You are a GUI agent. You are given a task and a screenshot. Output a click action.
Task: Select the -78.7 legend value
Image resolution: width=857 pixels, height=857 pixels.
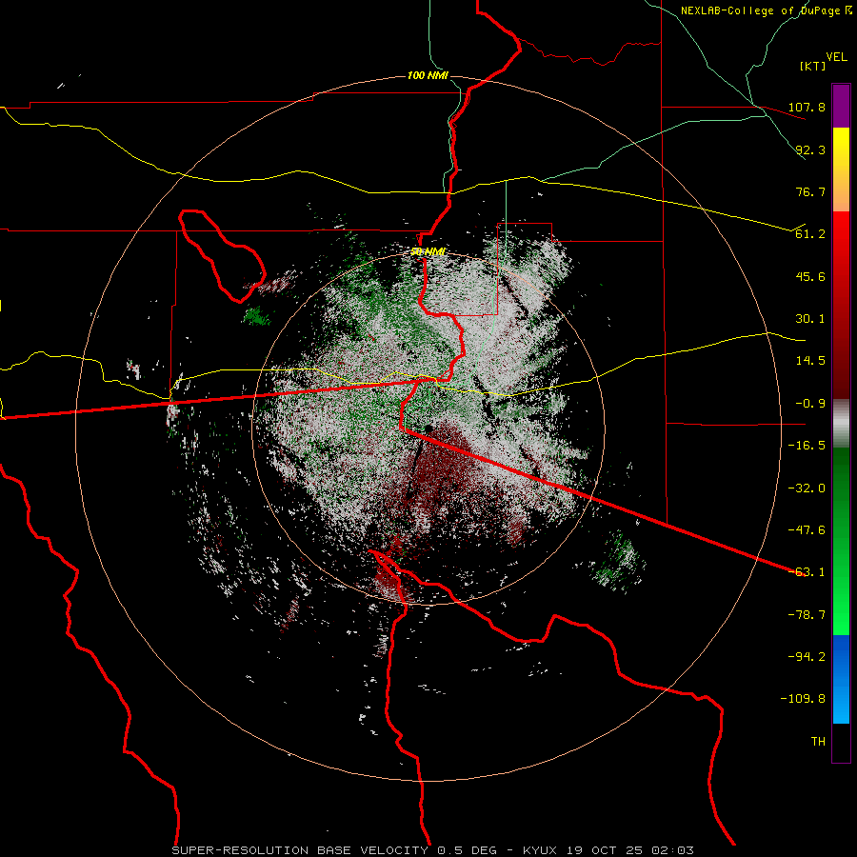(x=807, y=615)
